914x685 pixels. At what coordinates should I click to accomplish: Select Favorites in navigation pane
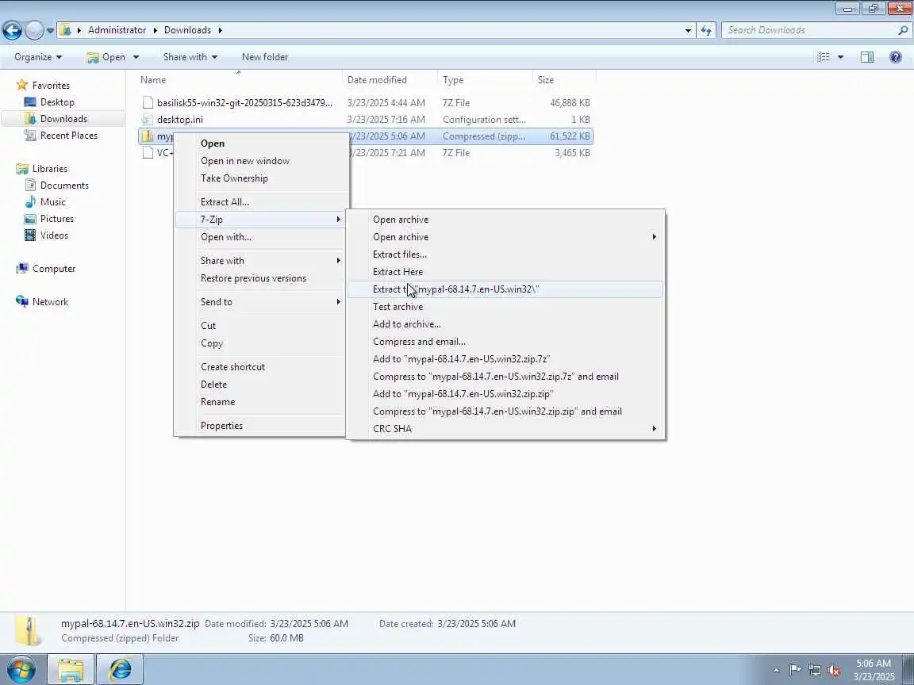(43, 85)
